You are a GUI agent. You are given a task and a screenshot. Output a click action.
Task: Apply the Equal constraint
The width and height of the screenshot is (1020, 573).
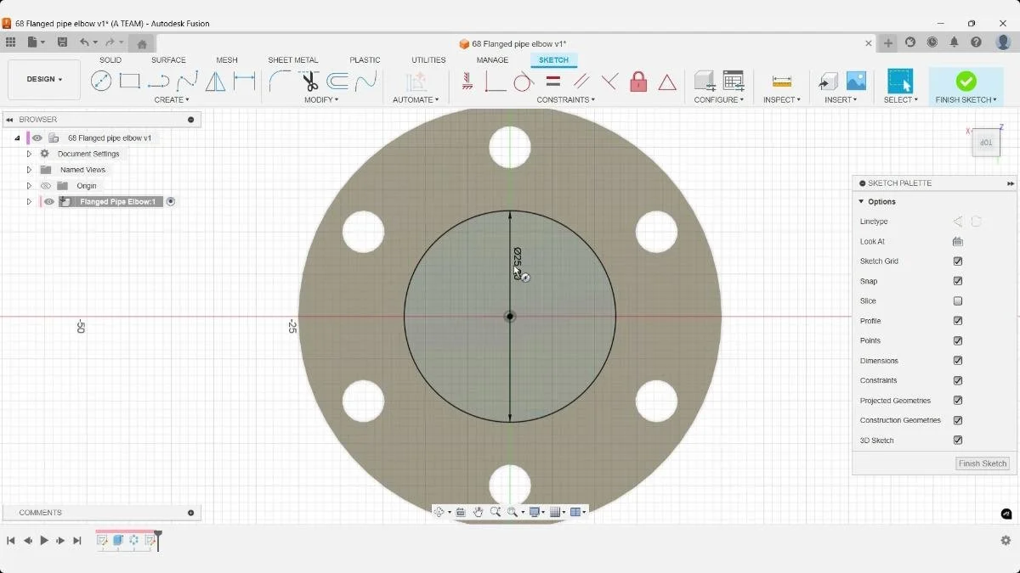(x=552, y=81)
